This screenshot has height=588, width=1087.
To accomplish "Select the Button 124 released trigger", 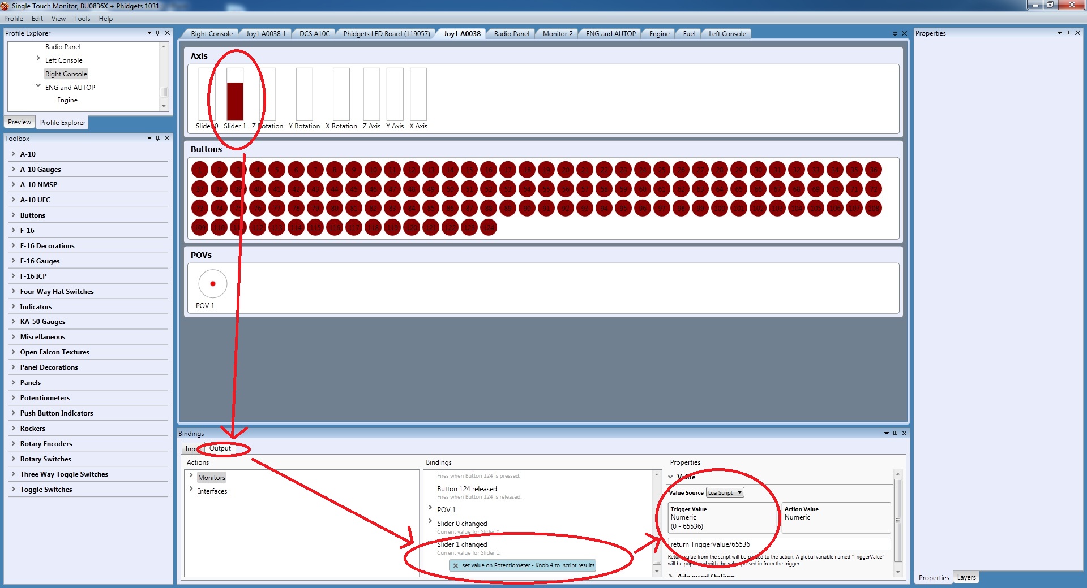I will (467, 489).
